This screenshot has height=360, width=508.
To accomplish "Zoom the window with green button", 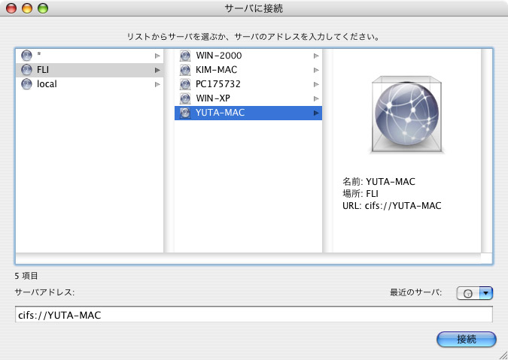I will [x=43, y=8].
